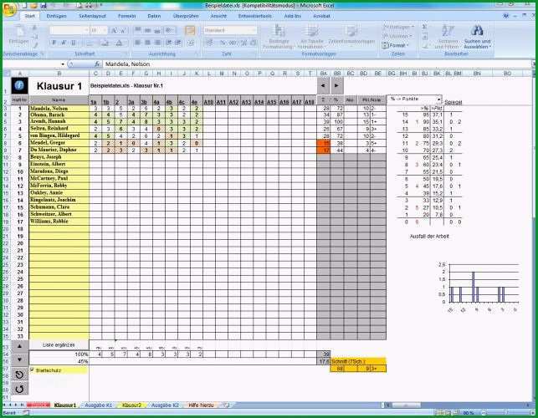
Task: Click the large Einfügen paste icon
Action: pos(19,32)
